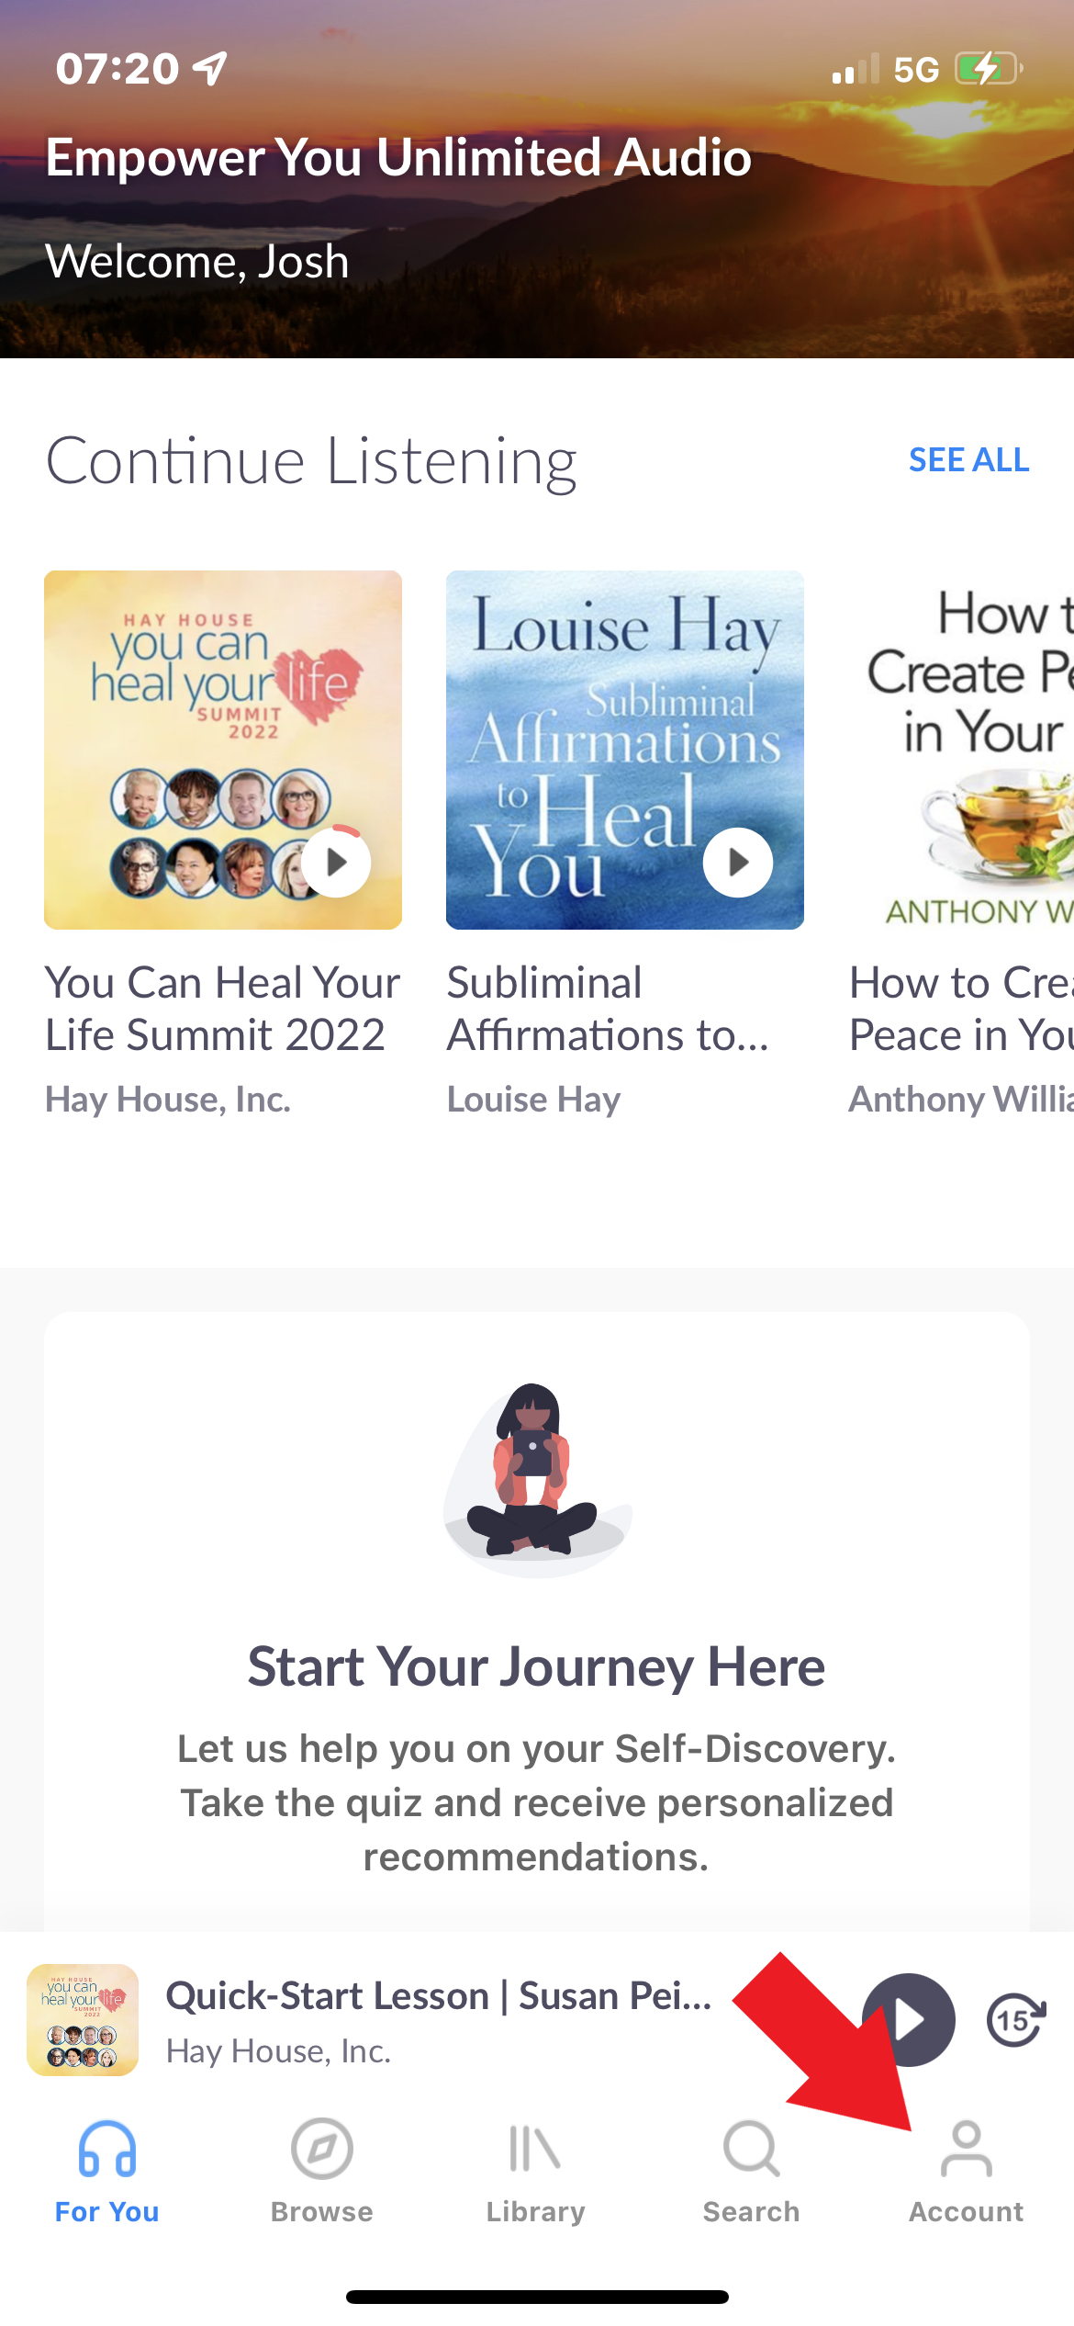This screenshot has height=2326, width=1074.
Task: Select the For You headphones tab
Action: pyautogui.click(x=107, y=2172)
